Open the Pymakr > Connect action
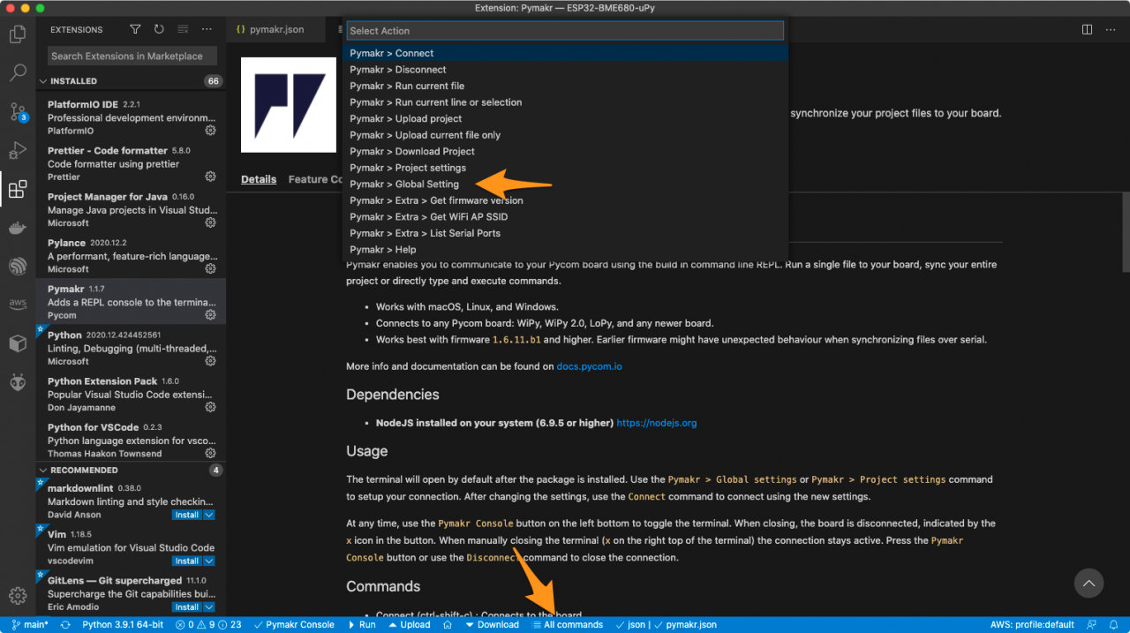Viewport: 1130px width, 633px height. 389,53
